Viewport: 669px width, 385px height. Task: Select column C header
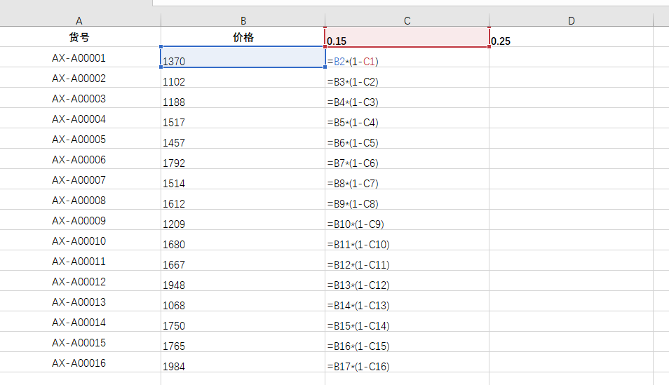click(407, 20)
